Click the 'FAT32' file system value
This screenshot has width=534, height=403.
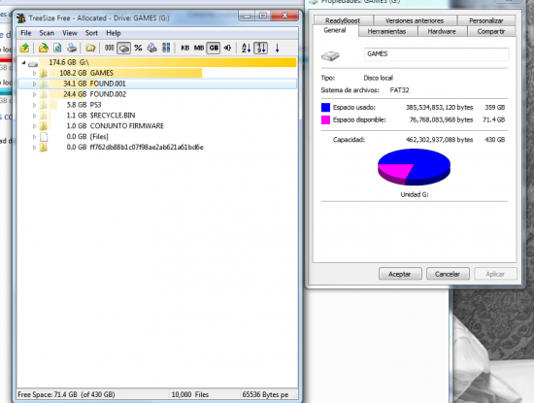pos(399,90)
